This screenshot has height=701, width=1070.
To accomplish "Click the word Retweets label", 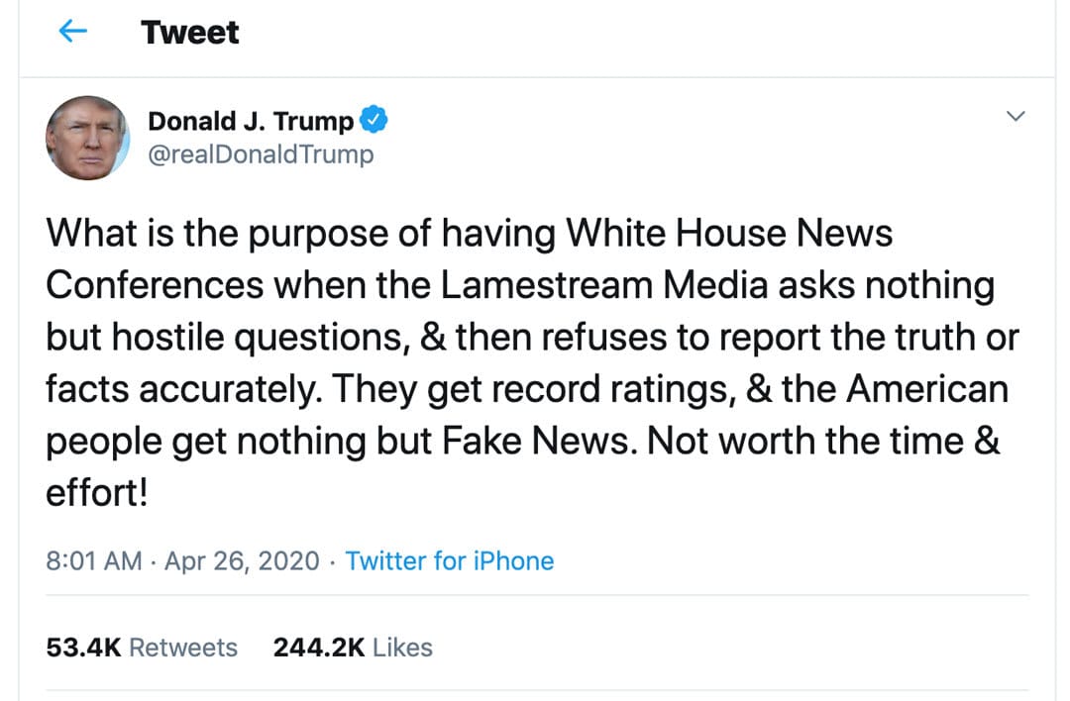I will click(x=183, y=648).
